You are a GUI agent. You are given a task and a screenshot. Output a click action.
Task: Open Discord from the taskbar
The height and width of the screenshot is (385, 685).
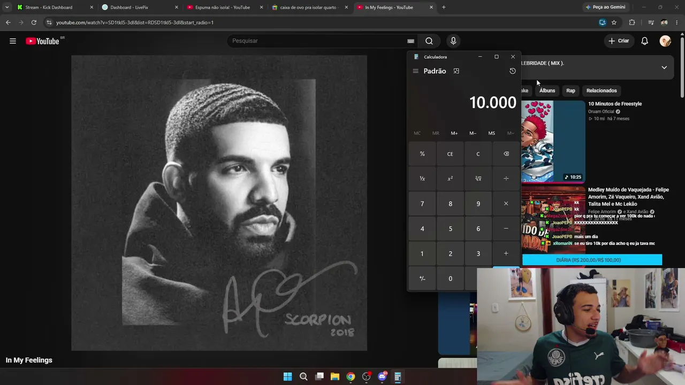point(382,376)
